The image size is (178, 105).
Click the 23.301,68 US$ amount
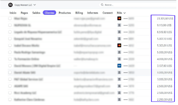pyautogui.click(x=165, y=18)
